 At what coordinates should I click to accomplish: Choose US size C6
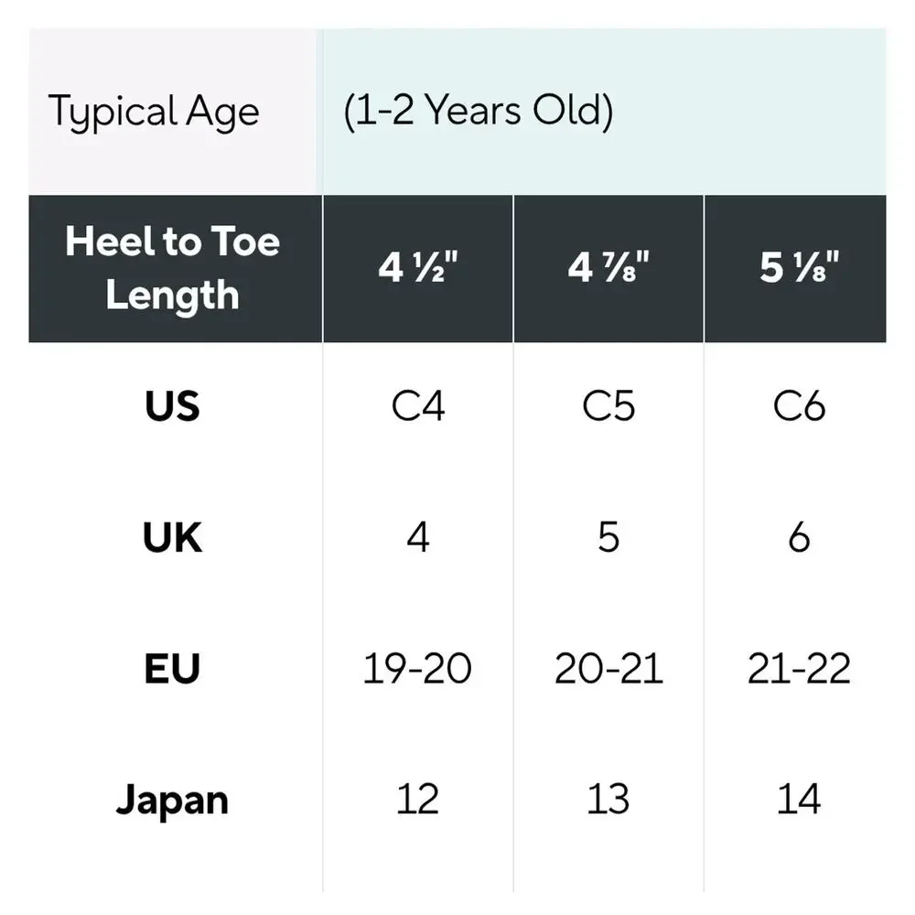pyautogui.click(x=799, y=406)
